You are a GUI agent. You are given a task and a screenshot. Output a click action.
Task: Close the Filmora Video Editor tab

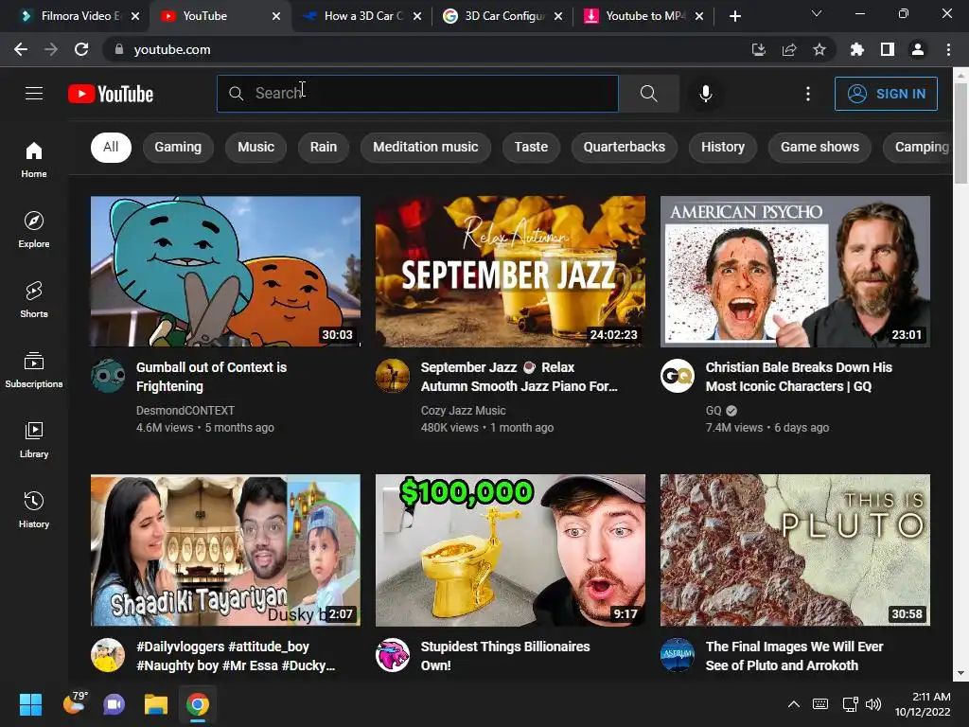(x=135, y=16)
